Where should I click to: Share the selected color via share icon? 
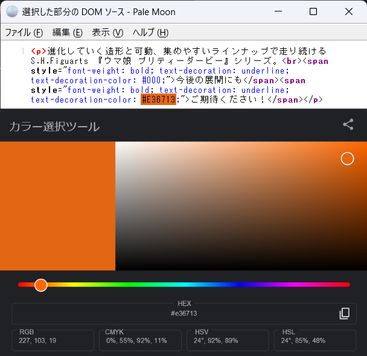[348, 125]
